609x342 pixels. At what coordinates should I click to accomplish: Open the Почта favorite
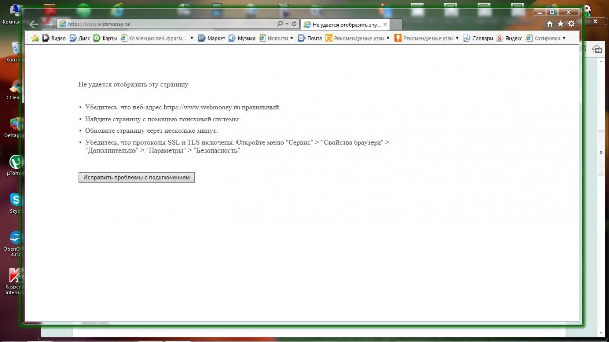310,38
